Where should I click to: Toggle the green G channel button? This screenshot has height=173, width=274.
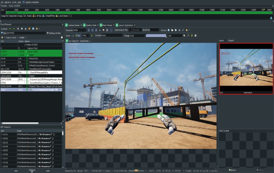(x=92, y=30)
